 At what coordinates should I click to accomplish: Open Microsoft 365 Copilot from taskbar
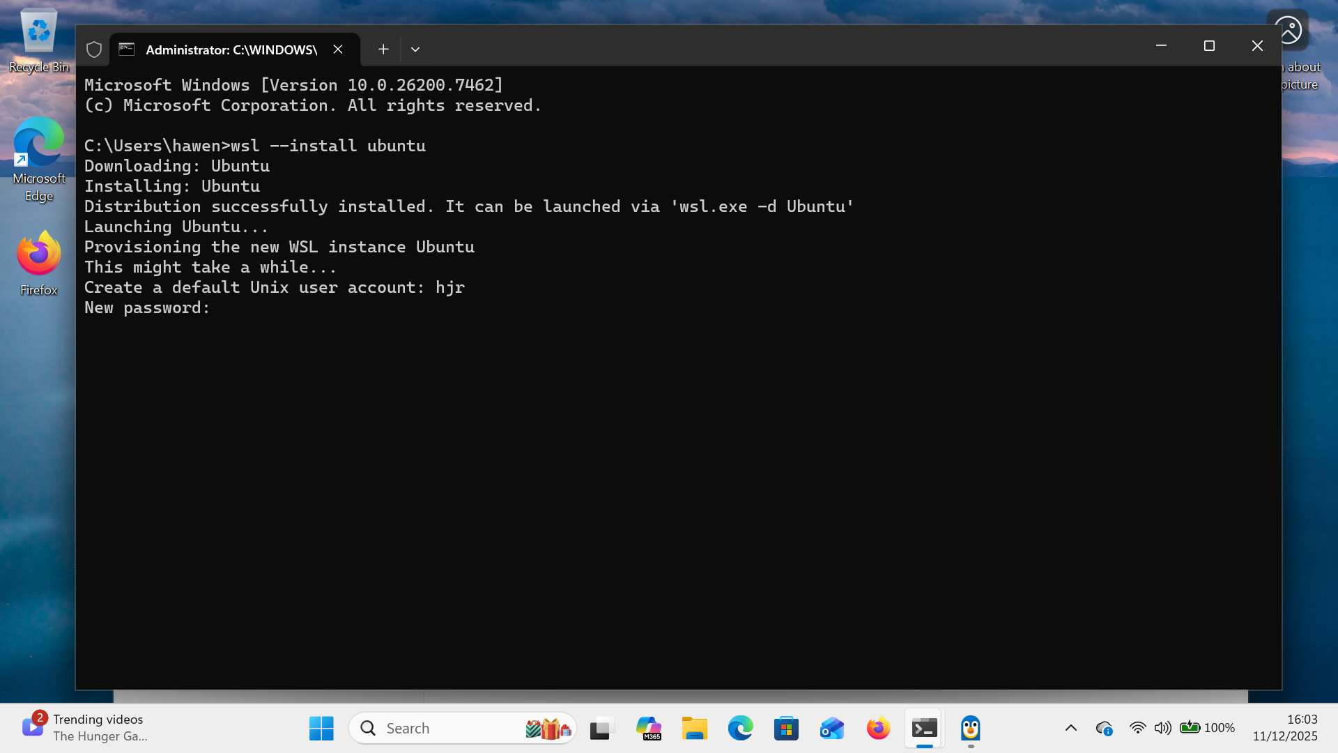tap(648, 727)
